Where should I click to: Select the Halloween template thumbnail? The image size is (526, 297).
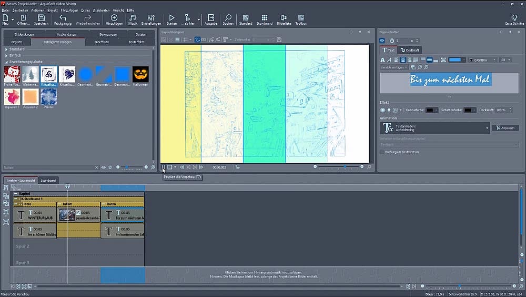[140, 74]
